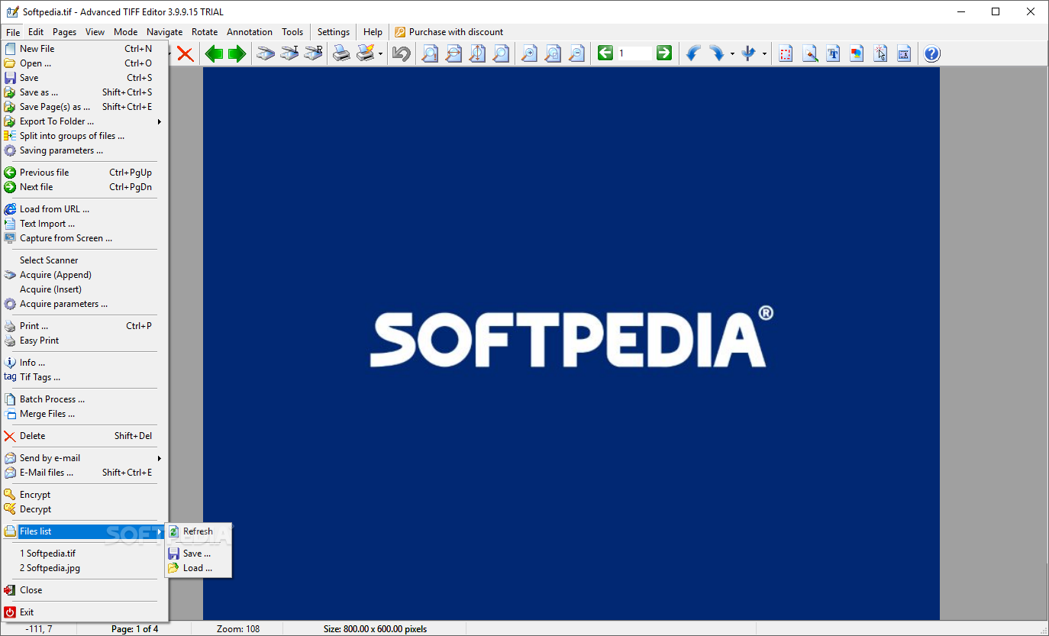Screen dimensions: 1049x636
Task: Click the red X delete toolbar icon
Action: pos(185,53)
